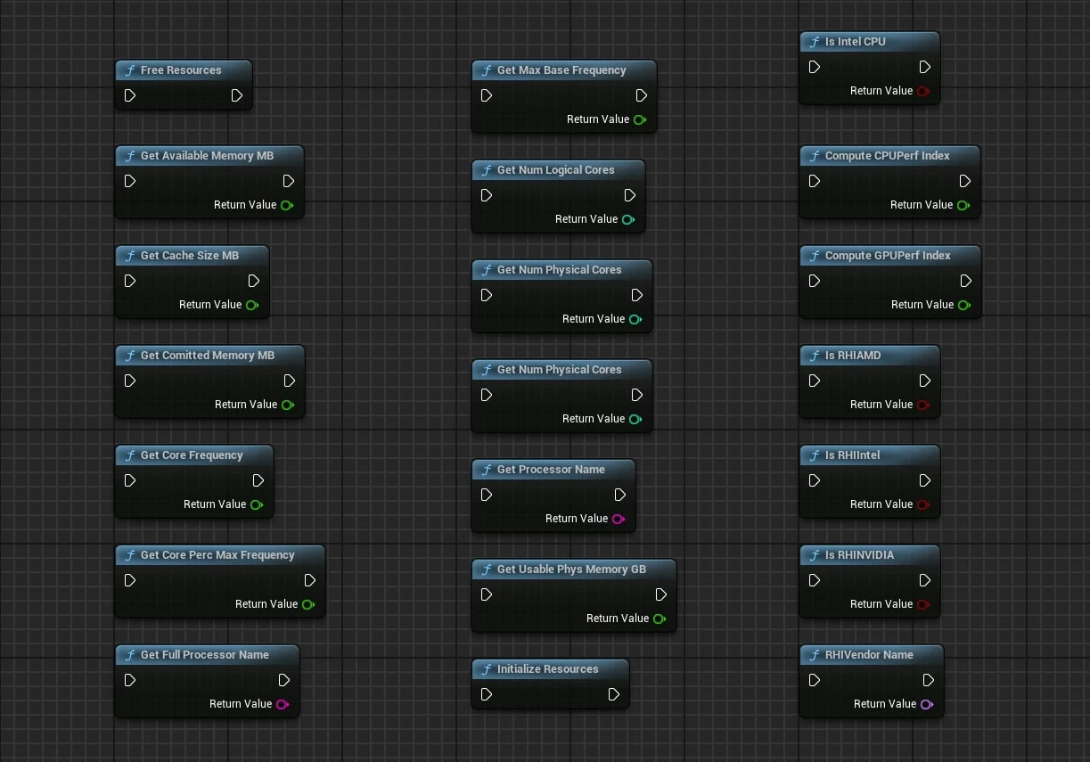Image resolution: width=1090 pixels, height=762 pixels.
Task: Select Return Value pin of Get Num Logical Cores
Action: (628, 219)
